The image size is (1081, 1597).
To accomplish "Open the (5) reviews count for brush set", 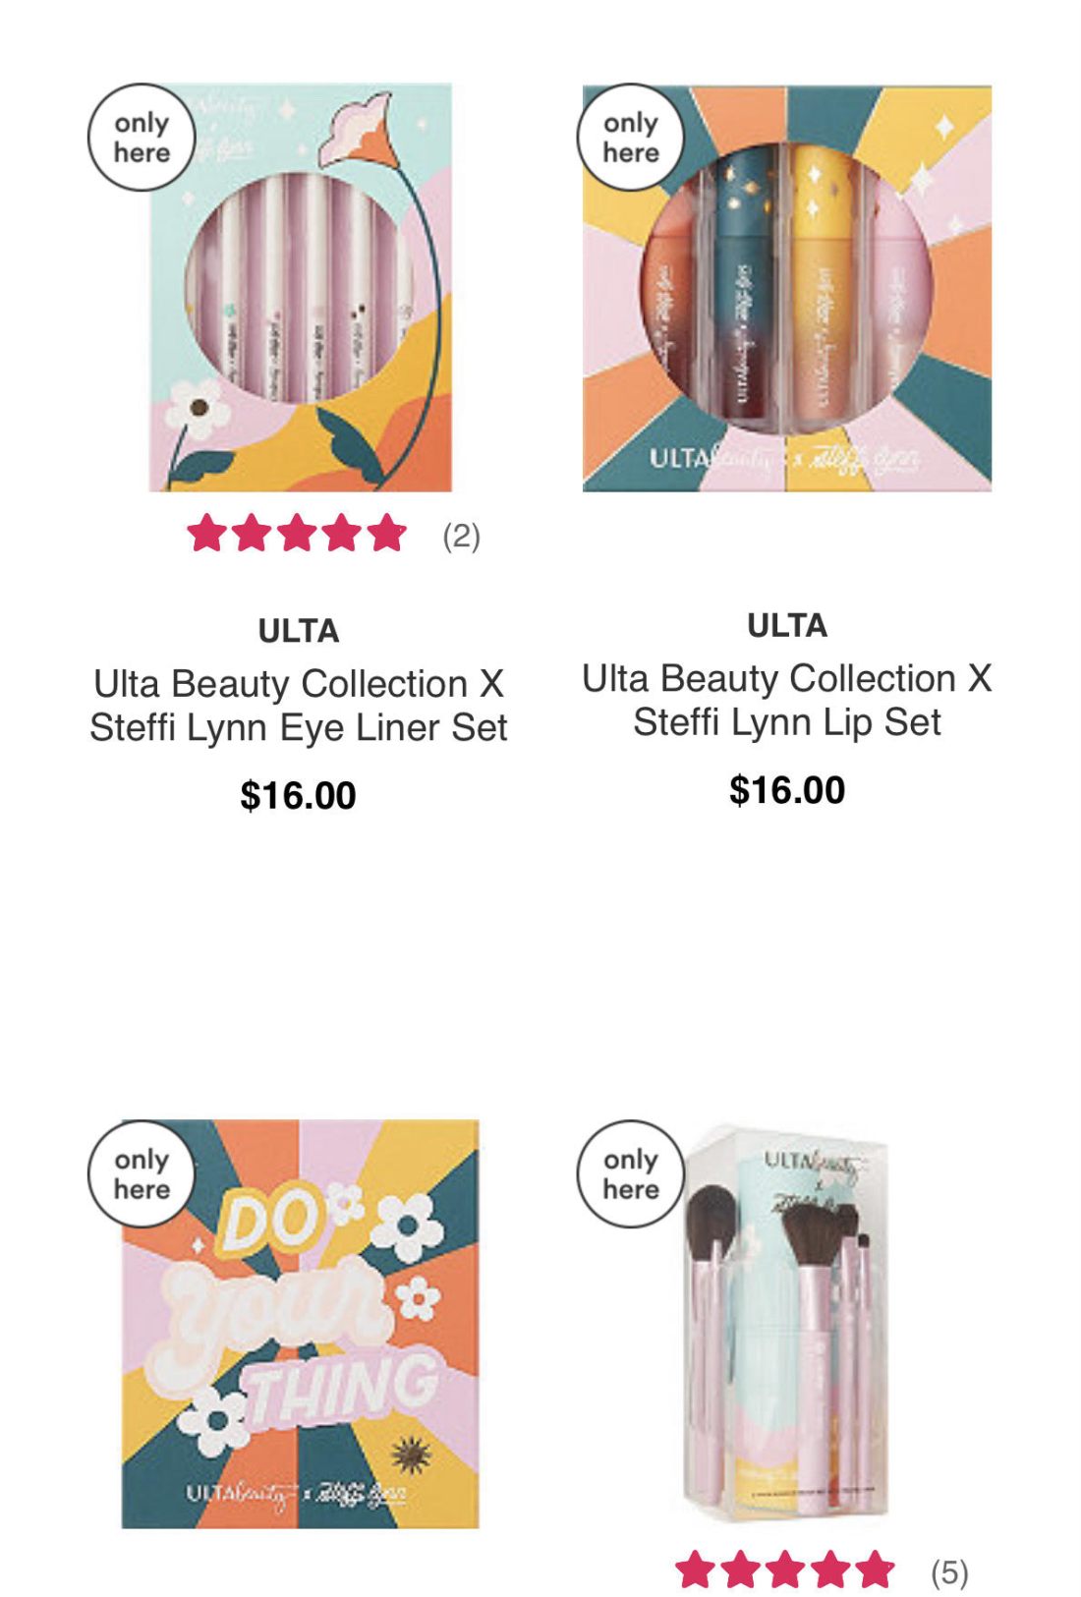I will tap(949, 1572).
